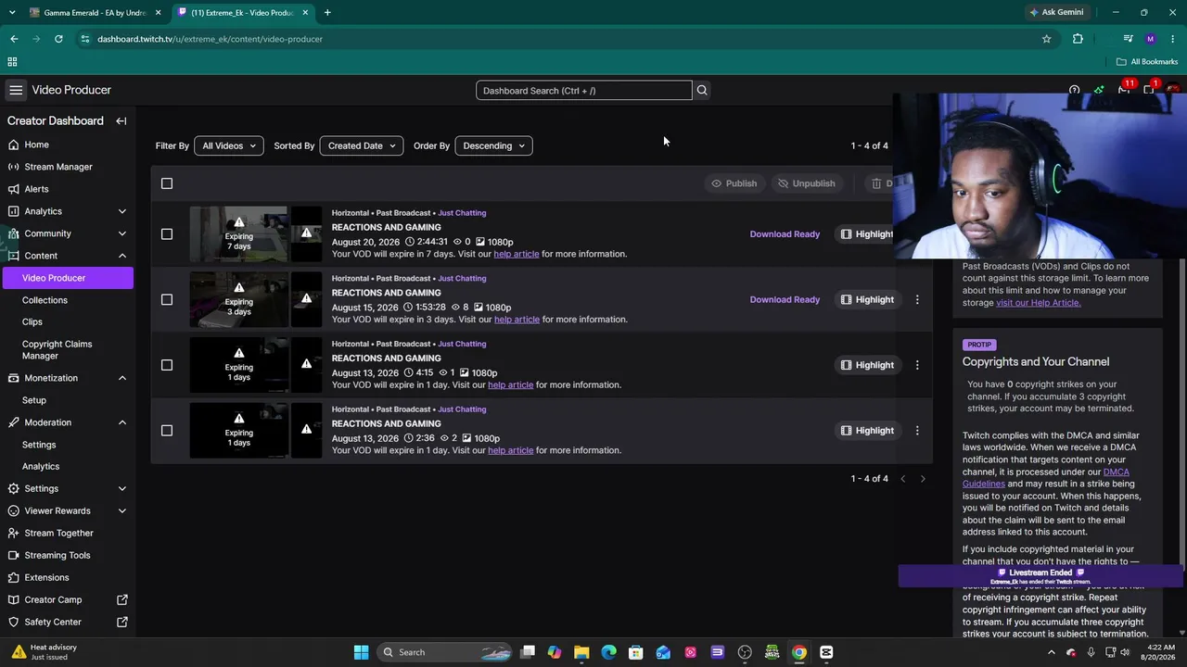Check the box for the 4:15 video

167,365
